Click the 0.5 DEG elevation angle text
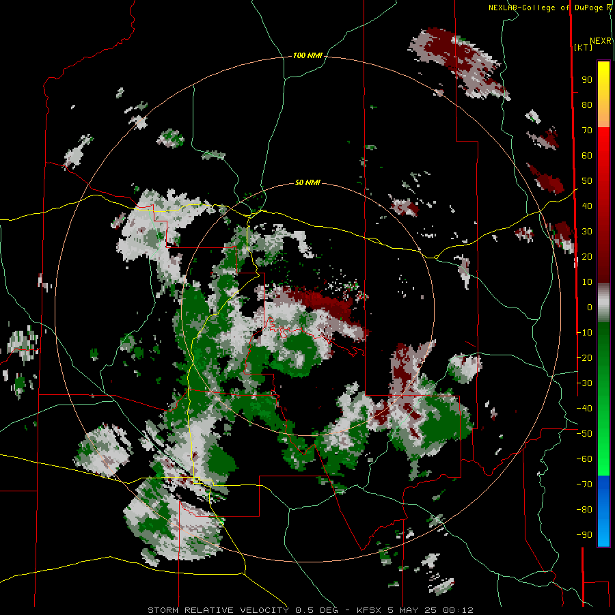The height and width of the screenshot is (615, 615). click(316, 610)
